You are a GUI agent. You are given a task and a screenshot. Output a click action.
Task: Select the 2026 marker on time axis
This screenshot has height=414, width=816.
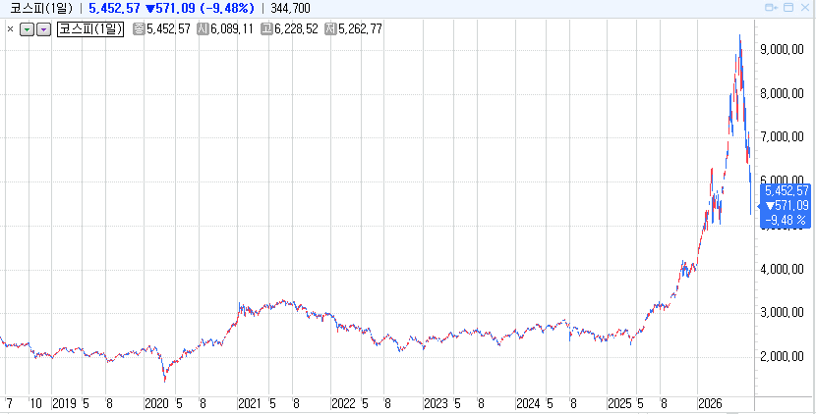(x=711, y=403)
